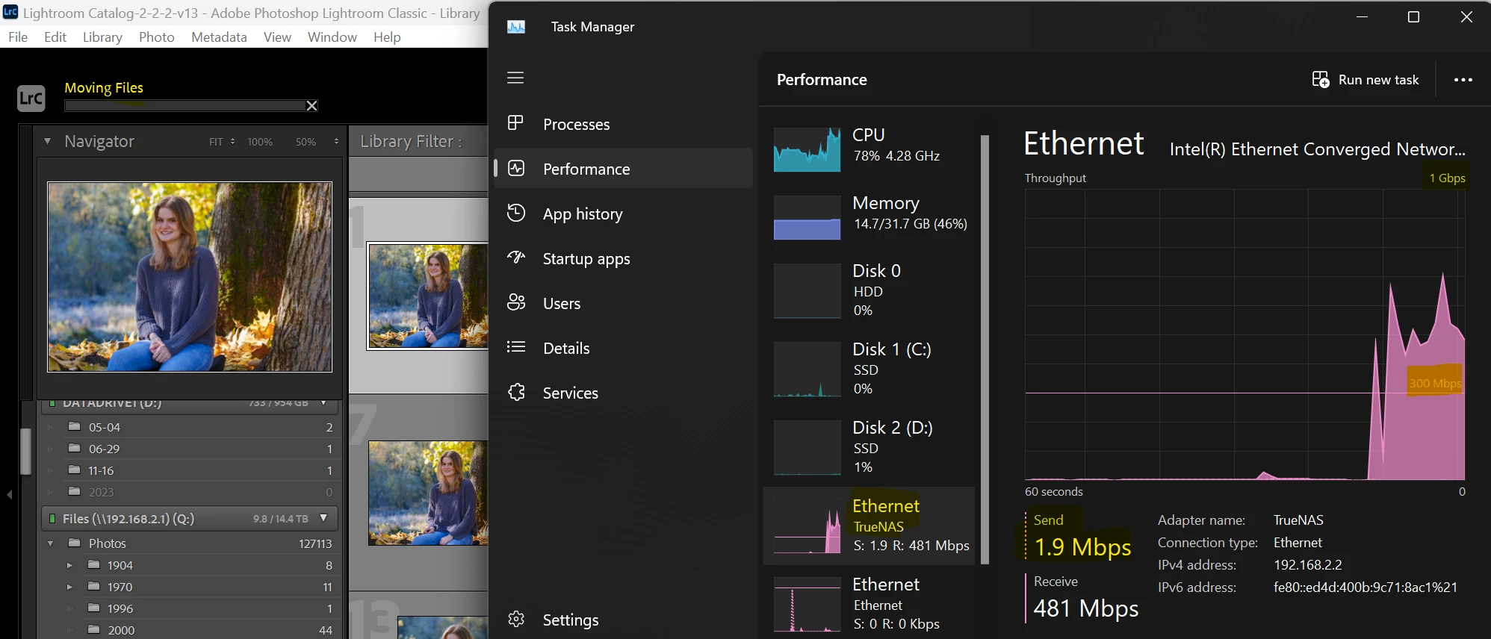1491x639 pixels.
Task: Switch to the Processes page in Task Manager
Action: 623,124
